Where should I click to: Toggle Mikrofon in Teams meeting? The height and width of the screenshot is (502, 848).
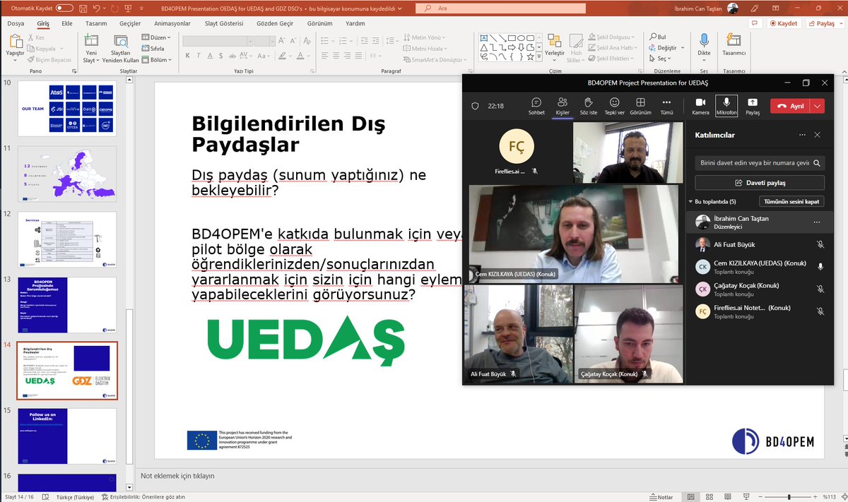coord(726,106)
